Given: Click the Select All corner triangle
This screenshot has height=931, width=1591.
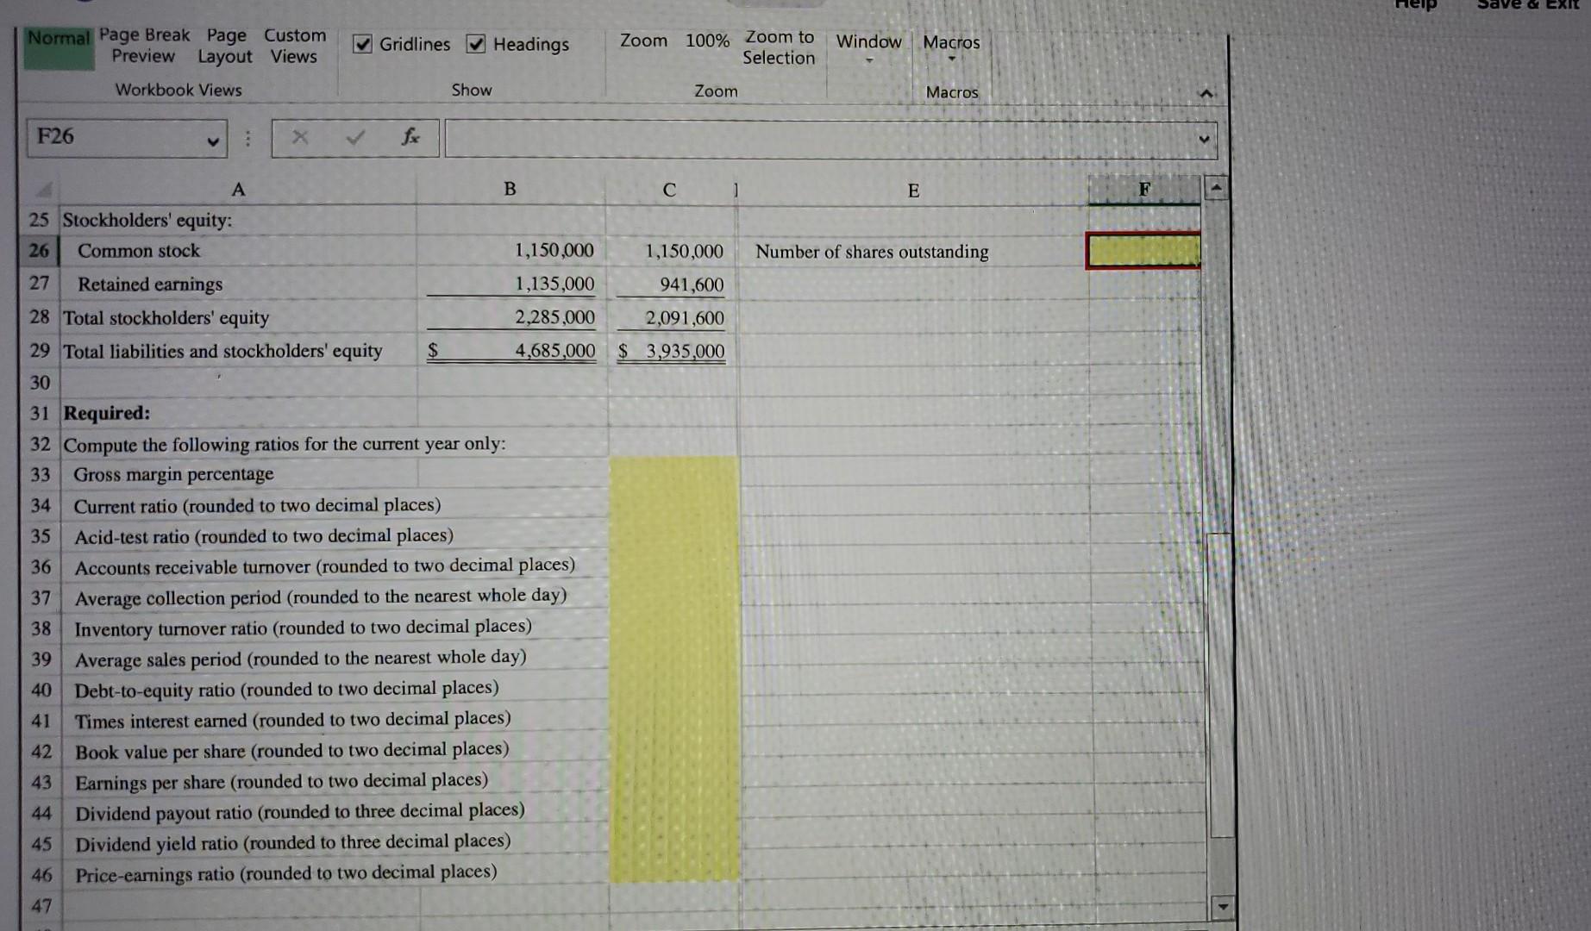Looking at the screenshot, I should point(43,189).
